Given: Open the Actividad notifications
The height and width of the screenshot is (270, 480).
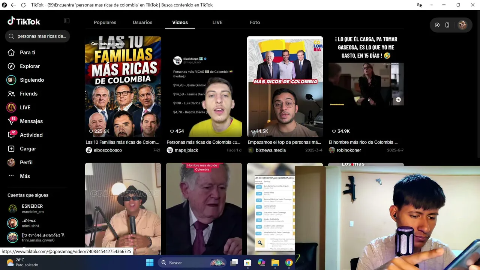Looking at the screenshot, I should pos(31,135).
